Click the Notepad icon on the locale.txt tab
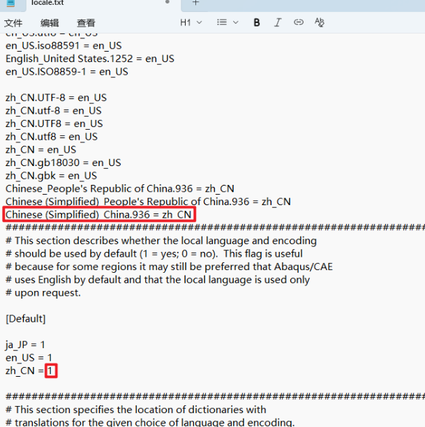425x427 pixels. (x=17, y=3)
